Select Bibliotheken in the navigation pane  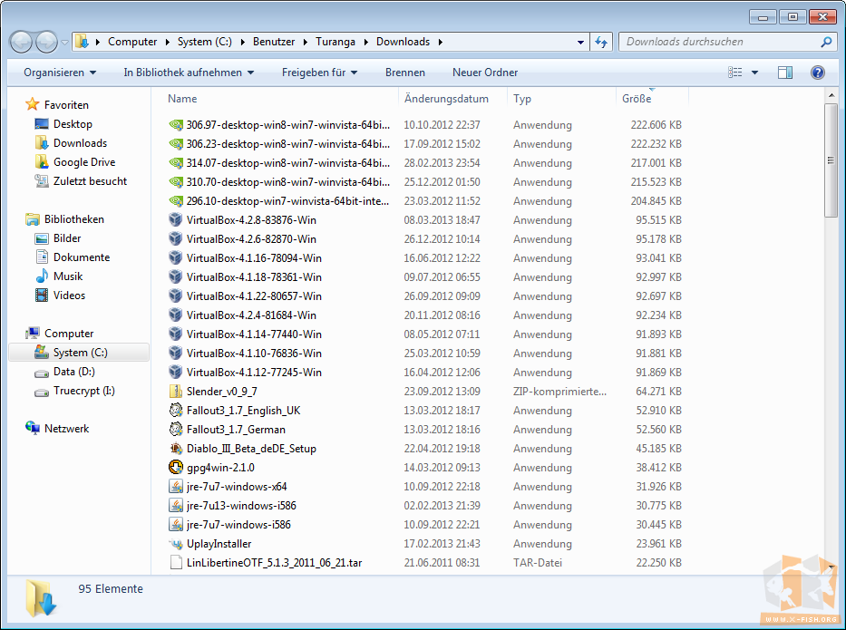(73, 219)
